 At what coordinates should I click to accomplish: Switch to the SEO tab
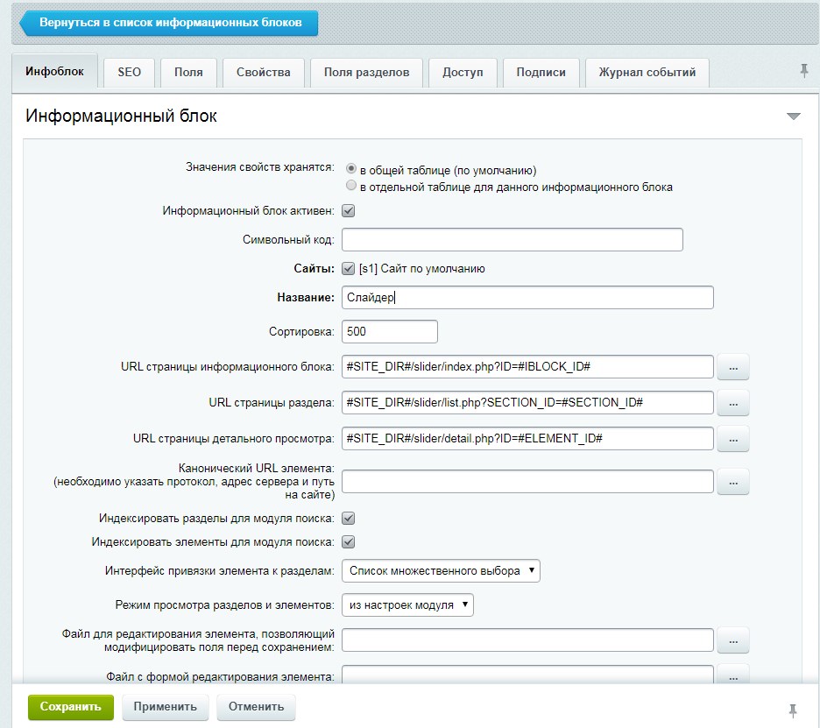click(x=129, y=73)
